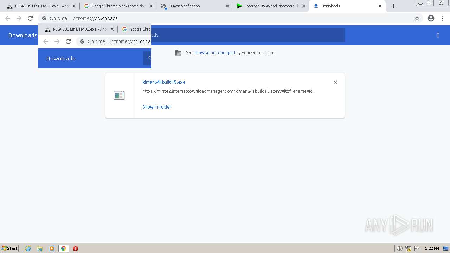Open idman641build15.exe download file link
450x253 pixels.
tap(164, 82)
